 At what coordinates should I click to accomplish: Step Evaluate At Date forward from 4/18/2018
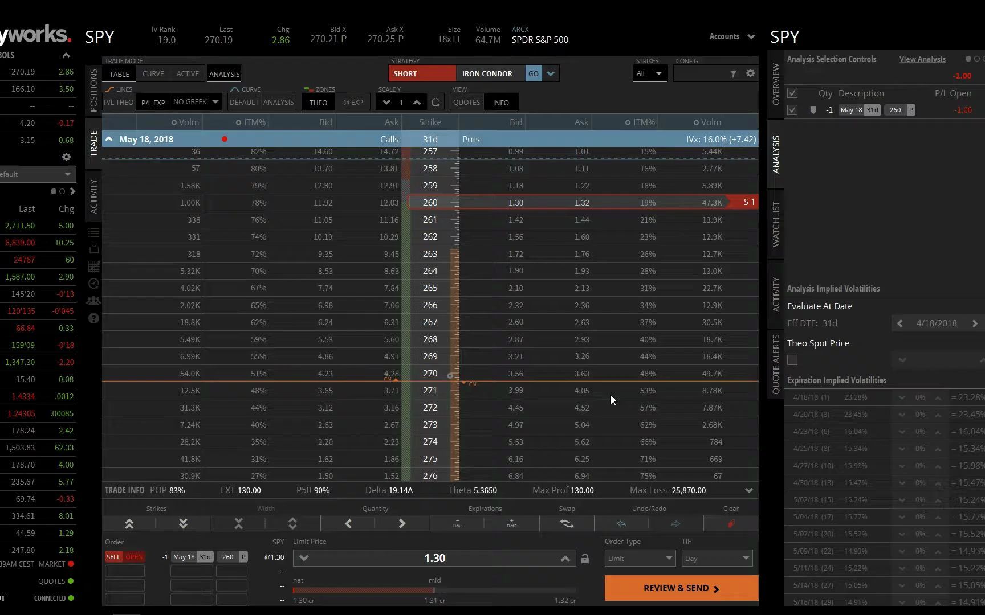[x=975, y=323]
